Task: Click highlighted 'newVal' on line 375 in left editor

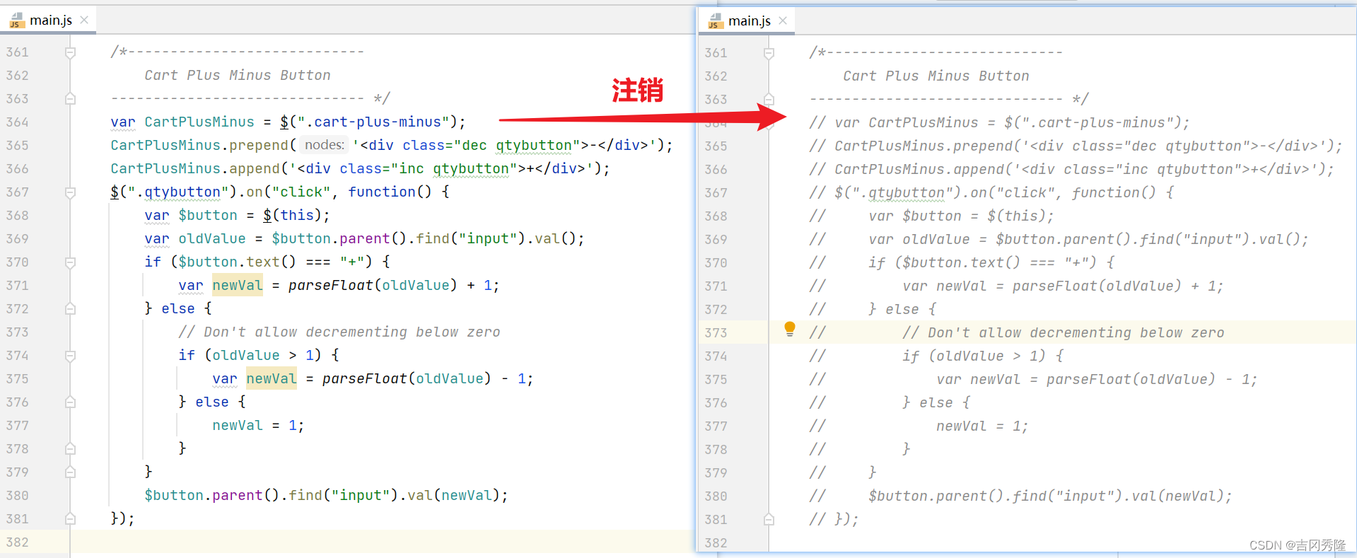Action: (272, 378)
